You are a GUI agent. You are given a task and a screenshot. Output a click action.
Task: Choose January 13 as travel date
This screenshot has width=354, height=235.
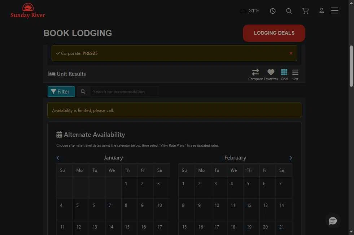click(97, 227)
